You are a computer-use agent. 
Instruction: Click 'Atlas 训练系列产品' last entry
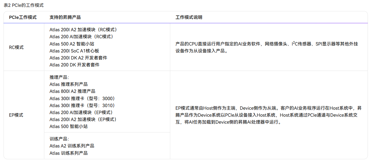69,153
